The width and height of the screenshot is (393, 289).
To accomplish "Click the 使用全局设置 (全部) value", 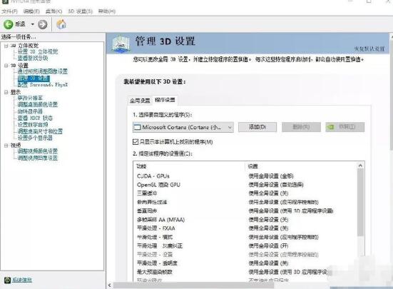I will [x=271, y=176].
